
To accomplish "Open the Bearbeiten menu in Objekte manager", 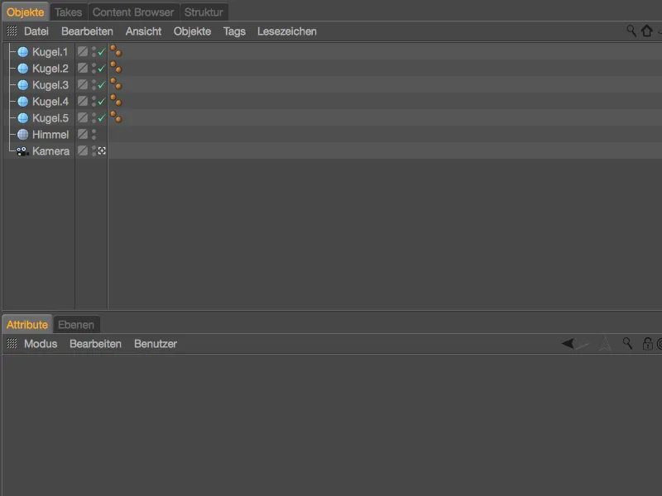I will (87, 31).
